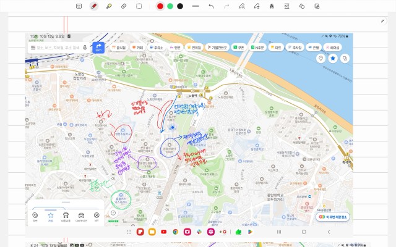Click the pen-with-magnifier toolbar icon
The image size is (396, 247).
coord(242,6)
